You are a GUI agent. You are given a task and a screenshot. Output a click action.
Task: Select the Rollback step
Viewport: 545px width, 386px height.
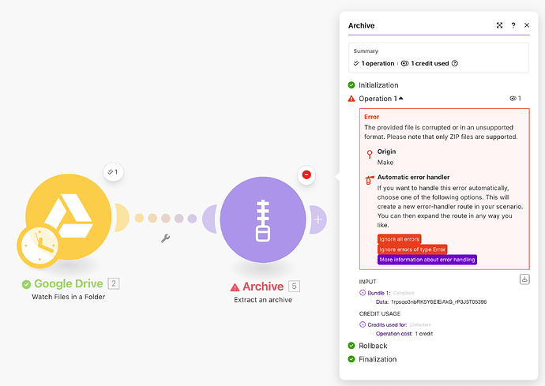(373, 346)
